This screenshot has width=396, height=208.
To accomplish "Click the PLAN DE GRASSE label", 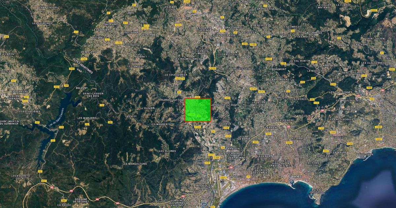I will [224, 35].
